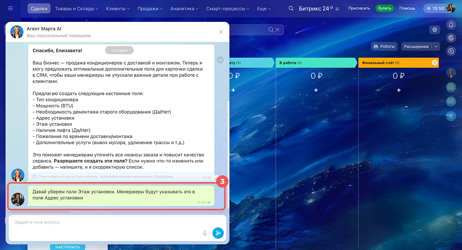Image resolution: width=462 pixels, height=250 pixels.
Task: Open the green document icon in sidebar
Action: tap(451, 87)
